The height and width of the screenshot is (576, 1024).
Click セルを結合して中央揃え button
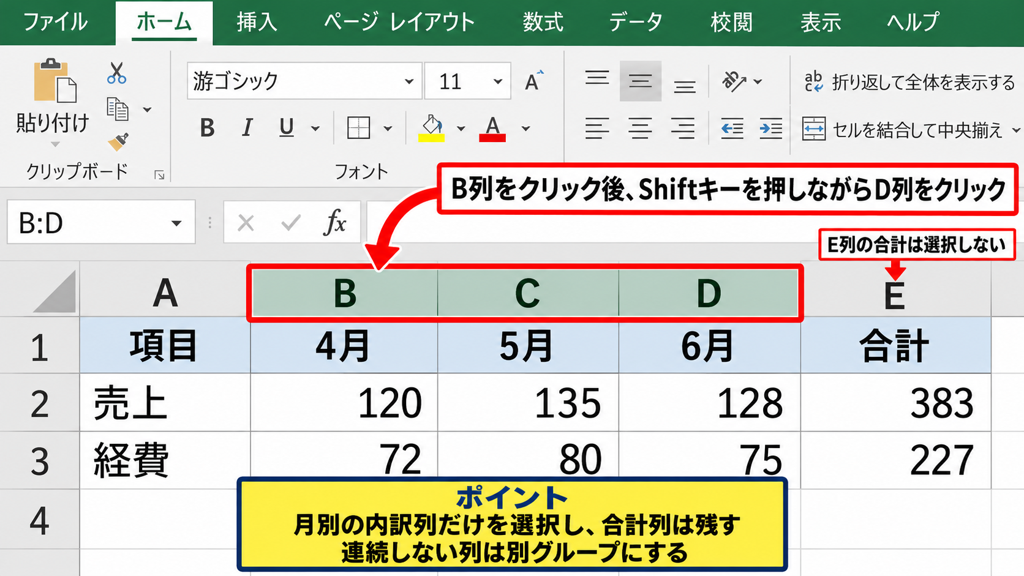click(902, 129)
